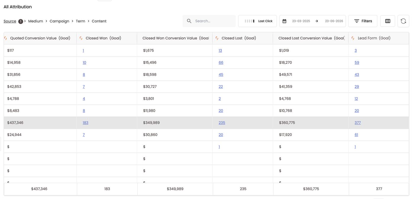
Task: Open Closed Lost link 20 in $17,920 row
Action: point(221,135)
